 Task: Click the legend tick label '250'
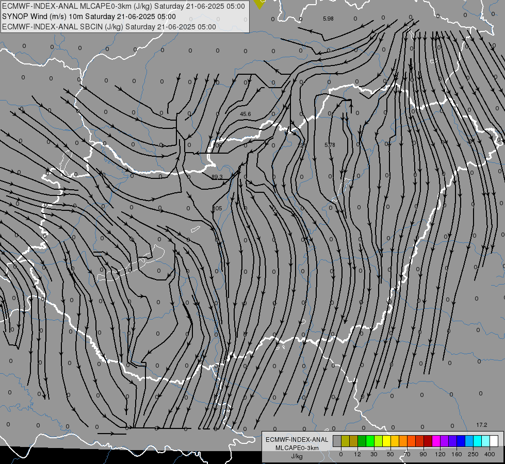[473, 454]
